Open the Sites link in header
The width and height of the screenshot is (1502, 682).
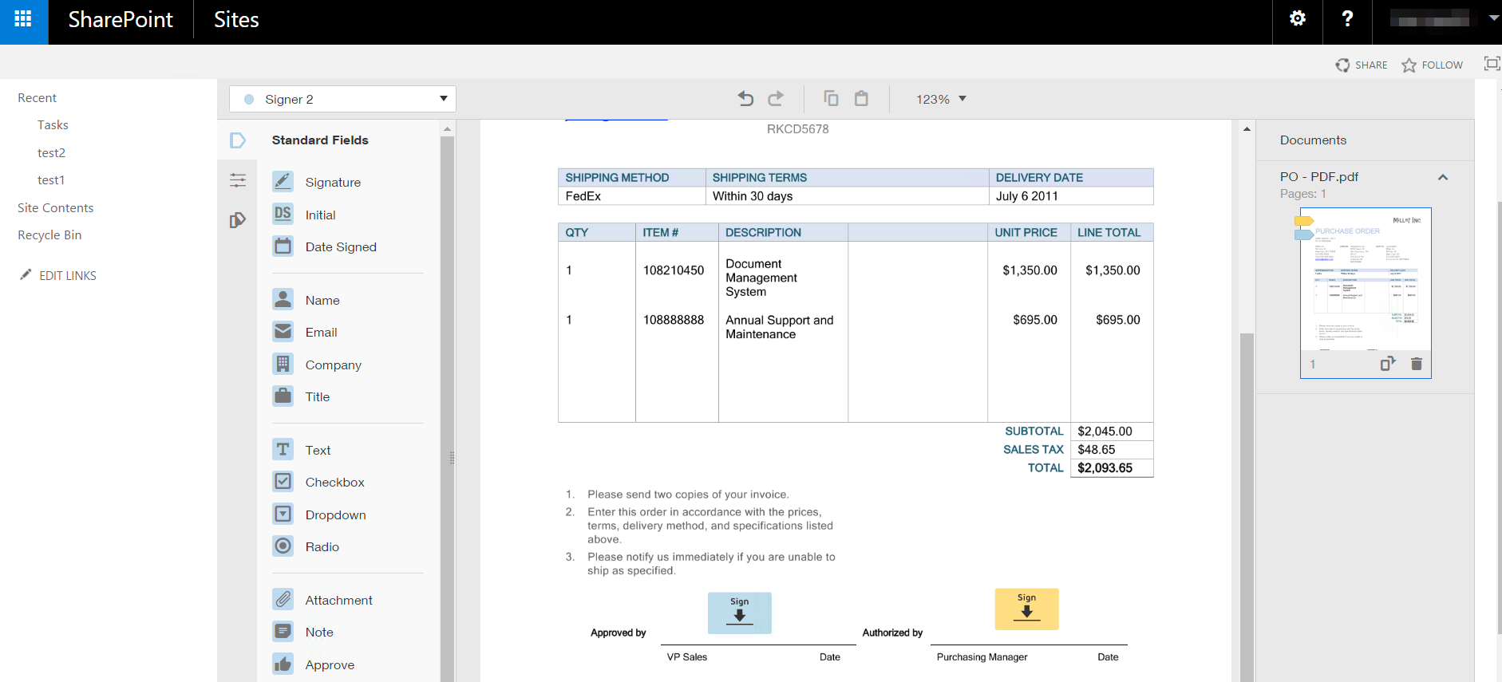(x=236, y=19)
